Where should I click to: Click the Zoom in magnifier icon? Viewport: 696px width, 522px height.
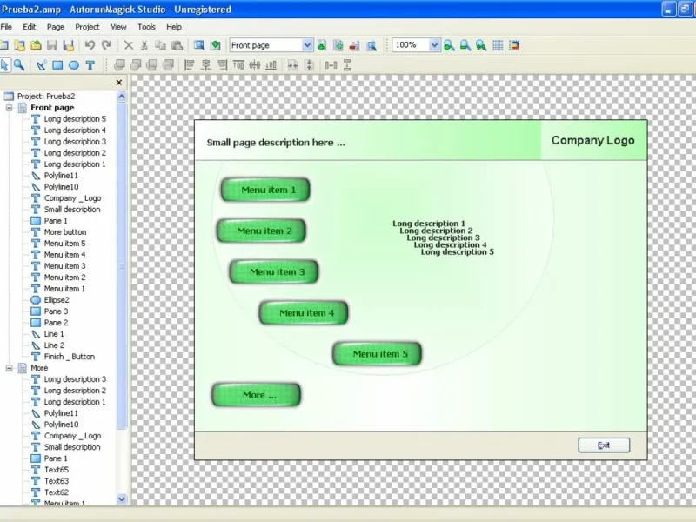pyautogui.click(x=449, y=45)
